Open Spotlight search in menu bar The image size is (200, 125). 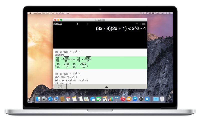tap(166, 13)
